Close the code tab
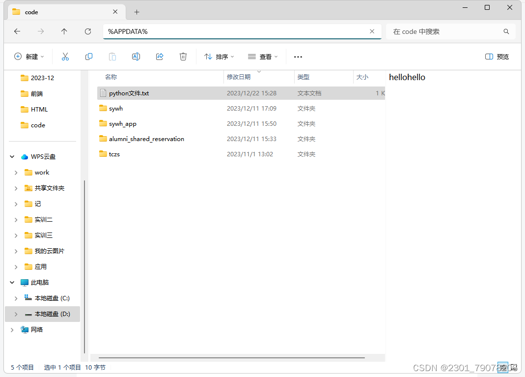 pyautogui.click(x=115, y=12)
